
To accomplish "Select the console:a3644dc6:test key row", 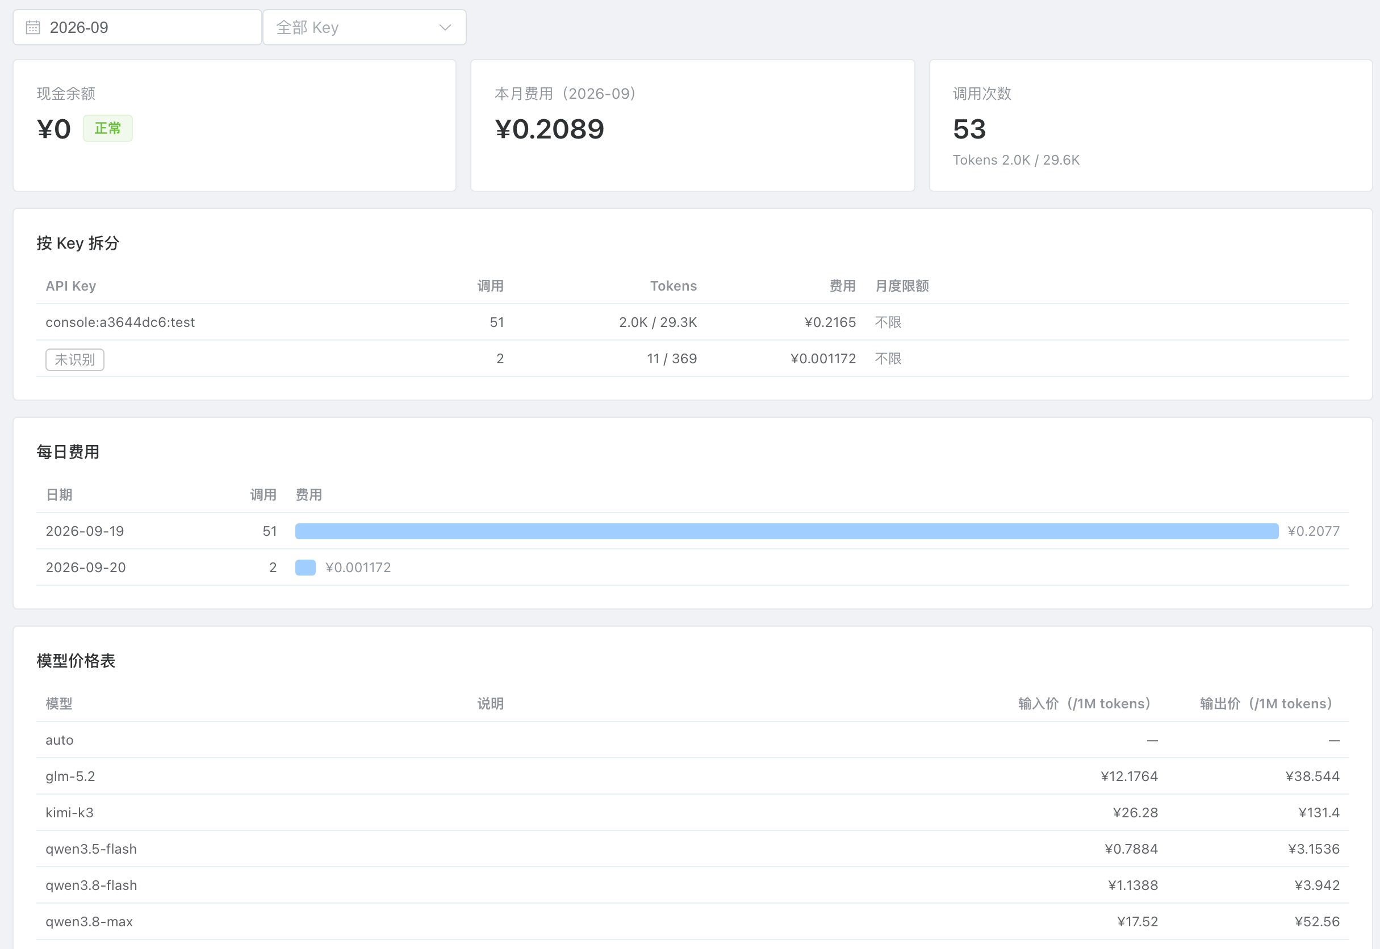I will (x=692, y=322).
